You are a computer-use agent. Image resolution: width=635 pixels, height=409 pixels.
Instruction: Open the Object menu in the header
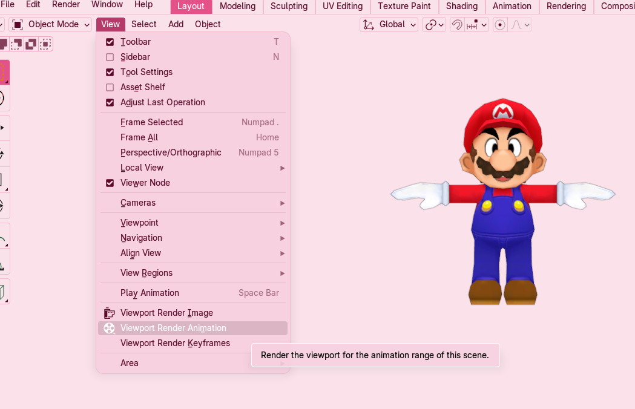[x=208, y=25]
